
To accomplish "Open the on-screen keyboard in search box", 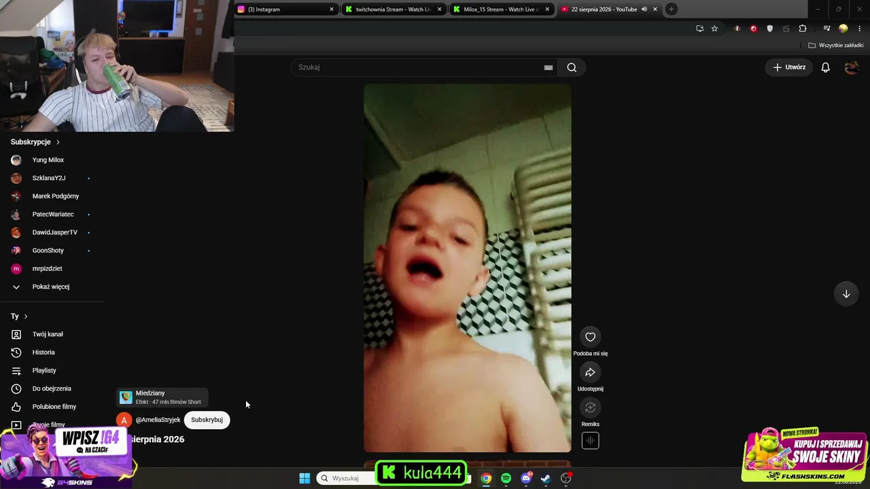I will coord(548,67).
